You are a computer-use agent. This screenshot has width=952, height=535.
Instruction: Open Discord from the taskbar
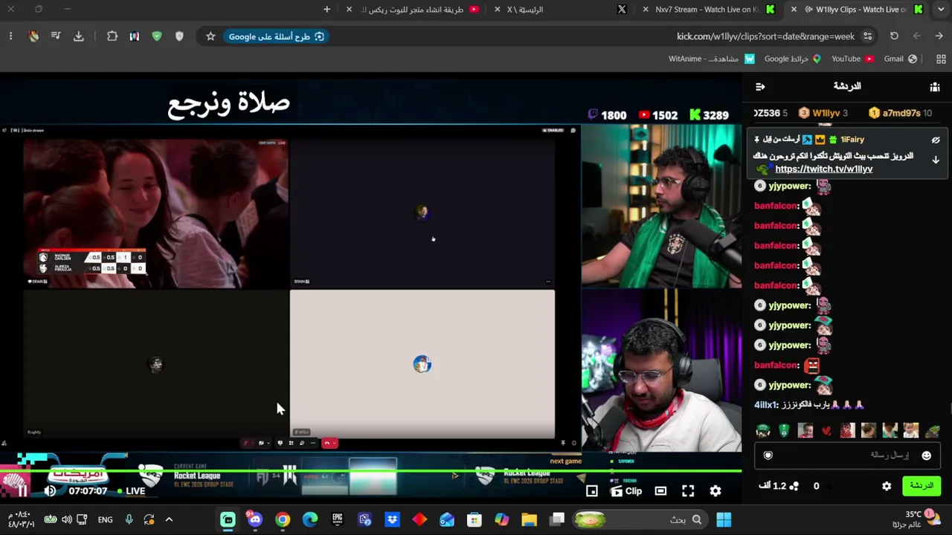pyautogui.click(x=255, y=519)
